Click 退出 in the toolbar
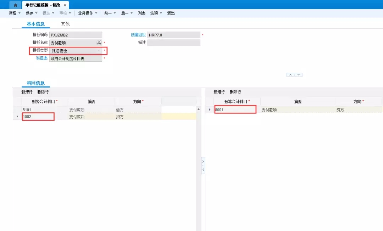The width and height of the screenshot is (383, 231). pyautogui.click(x=171, y=13)
